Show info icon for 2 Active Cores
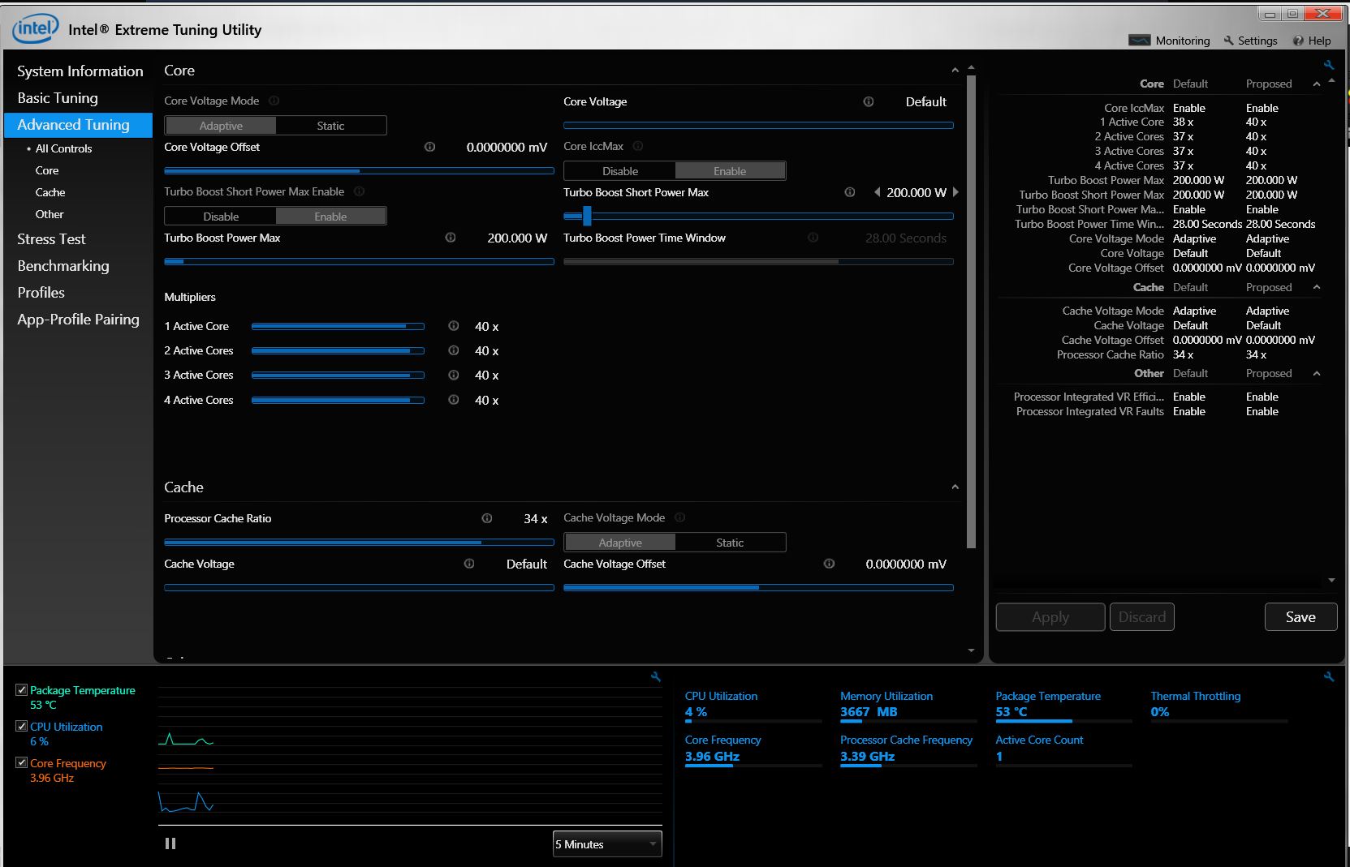Image resolution: width=1350 pixels, height=867 pixels. point(454,350)
